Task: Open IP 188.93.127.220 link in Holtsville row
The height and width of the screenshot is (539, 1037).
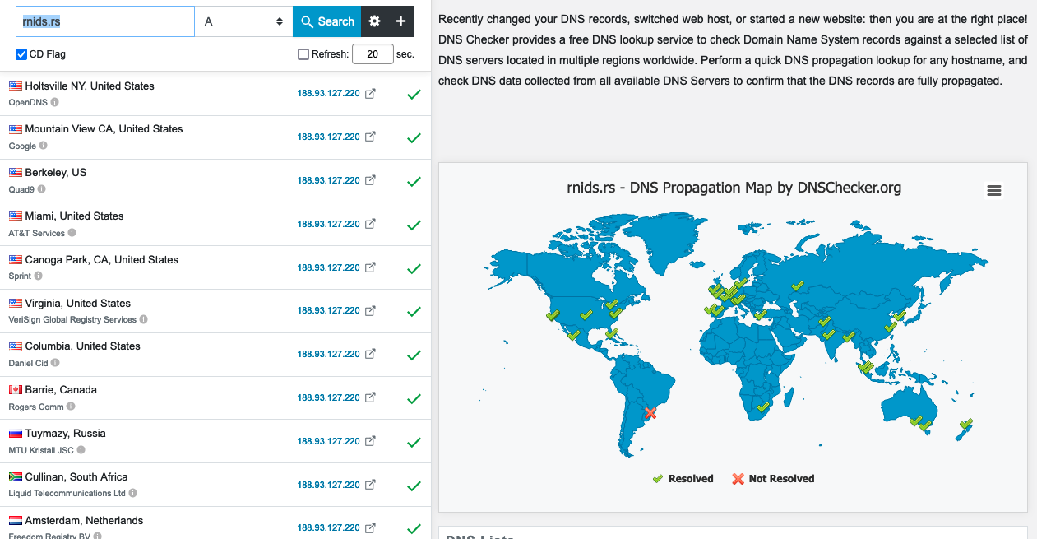Action: coord(329,94)
